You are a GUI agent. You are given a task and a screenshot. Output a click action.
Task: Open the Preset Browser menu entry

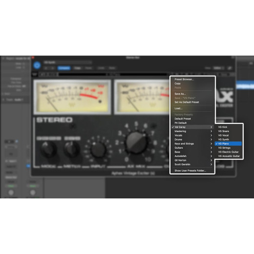click(184, 79)
